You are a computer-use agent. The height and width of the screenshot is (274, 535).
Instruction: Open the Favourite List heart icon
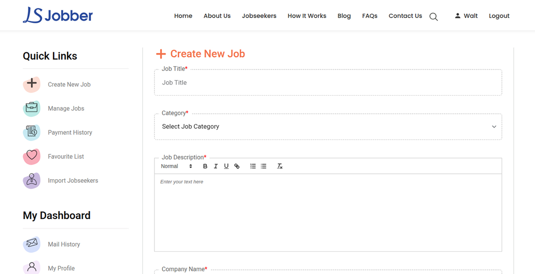[32, 156]
